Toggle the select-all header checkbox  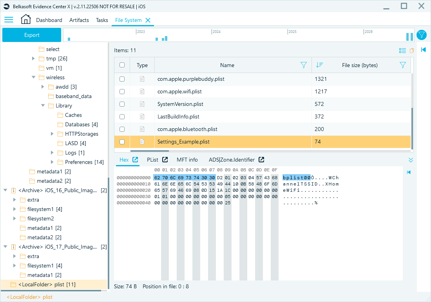click(122, 65)
